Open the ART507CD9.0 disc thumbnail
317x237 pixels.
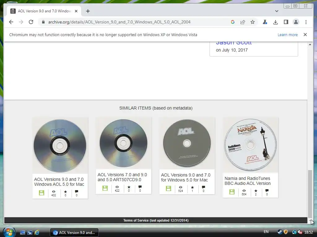123,143
